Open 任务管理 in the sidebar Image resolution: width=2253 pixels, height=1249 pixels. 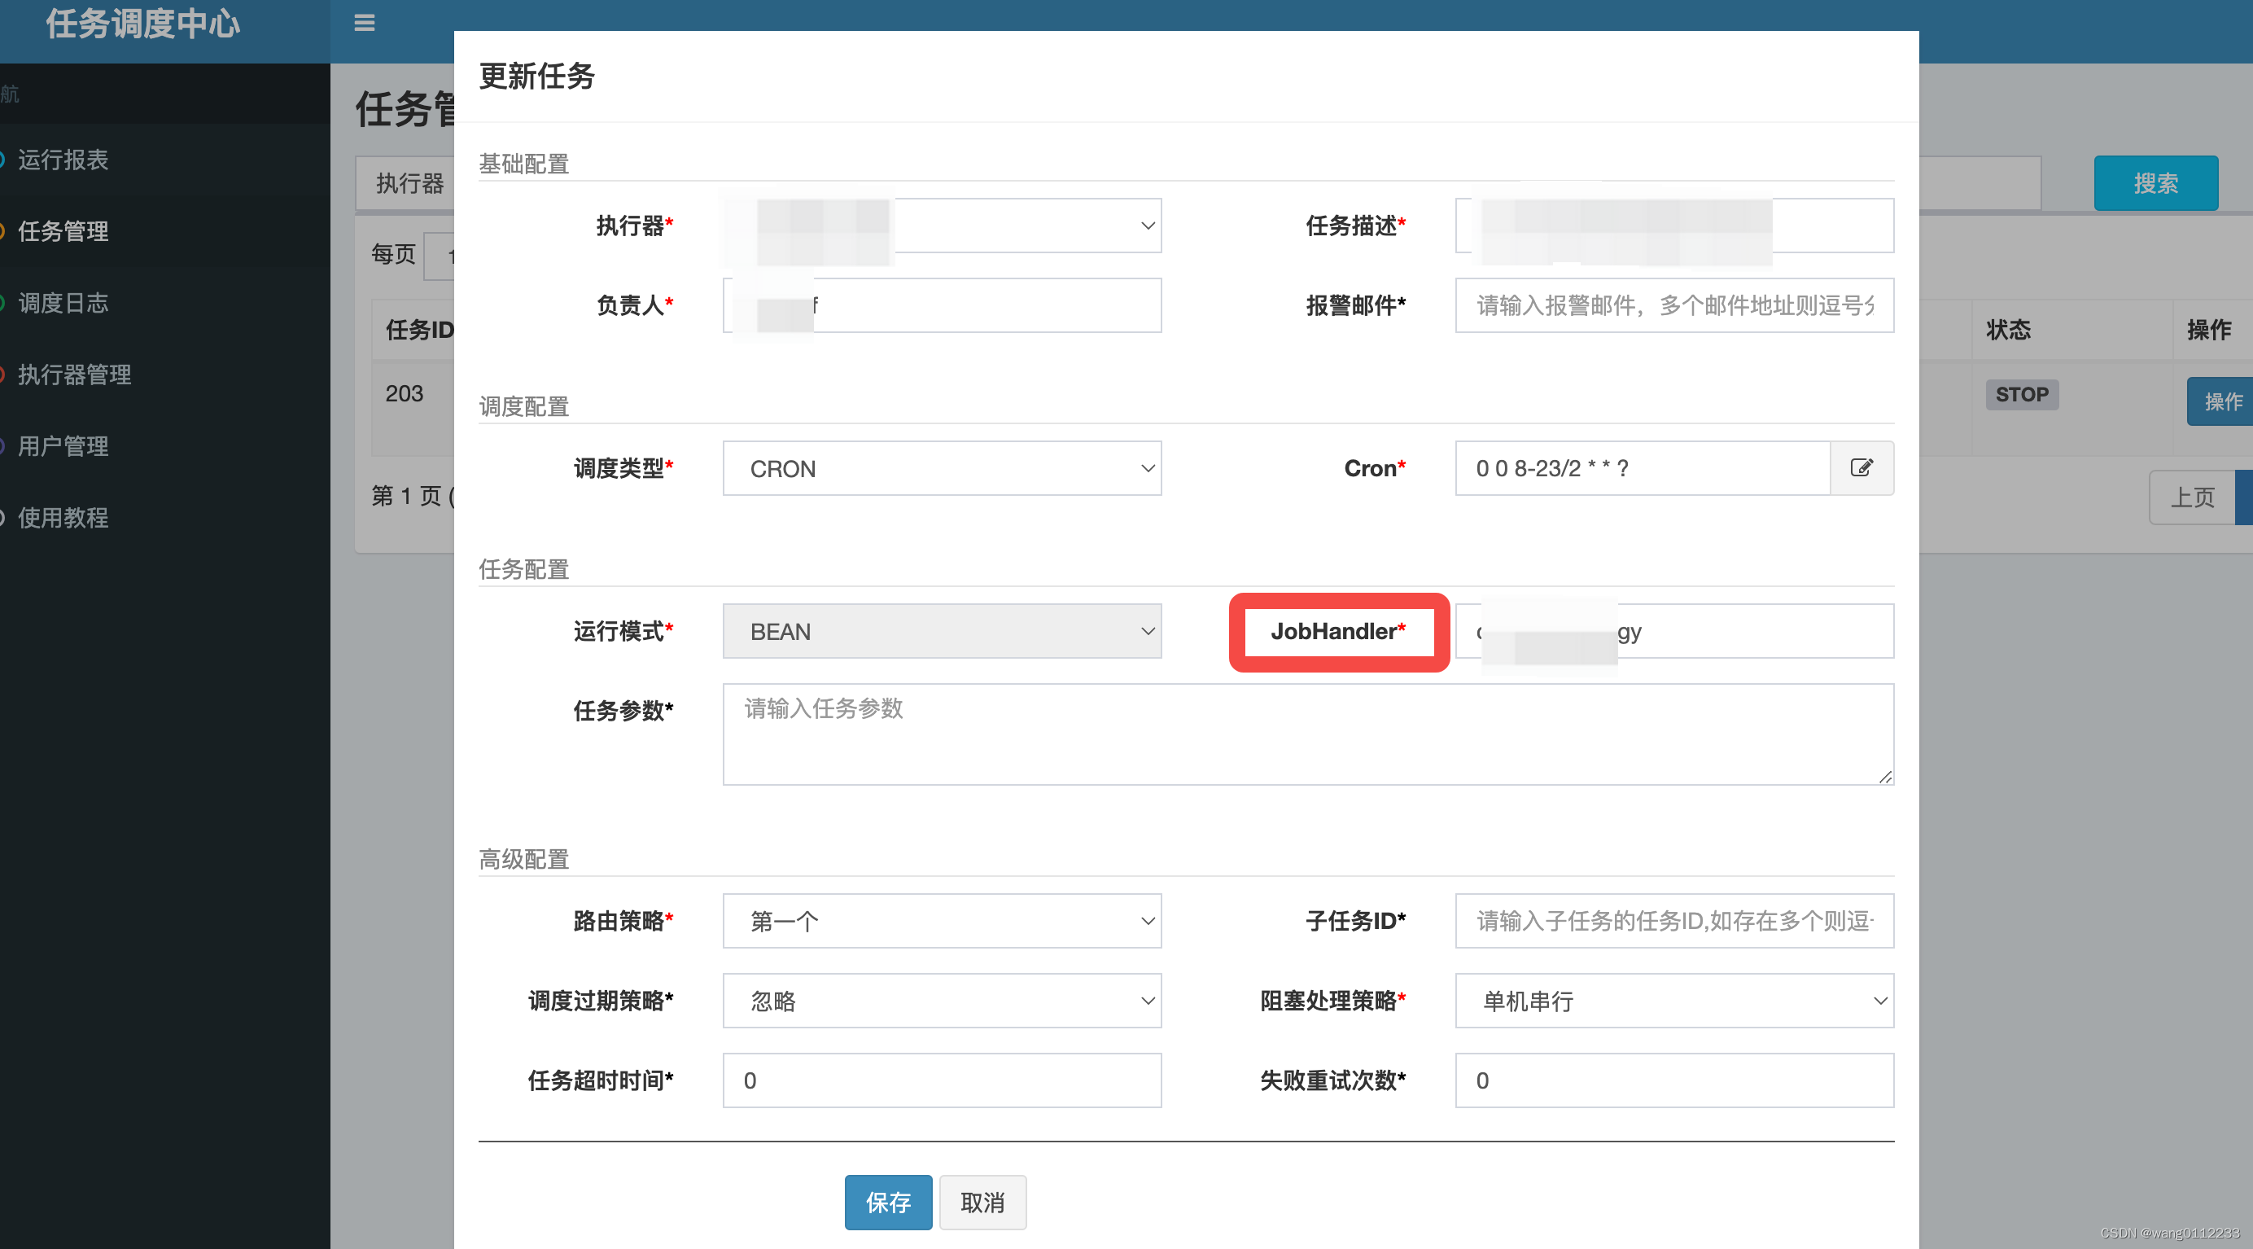click(63, 231)
